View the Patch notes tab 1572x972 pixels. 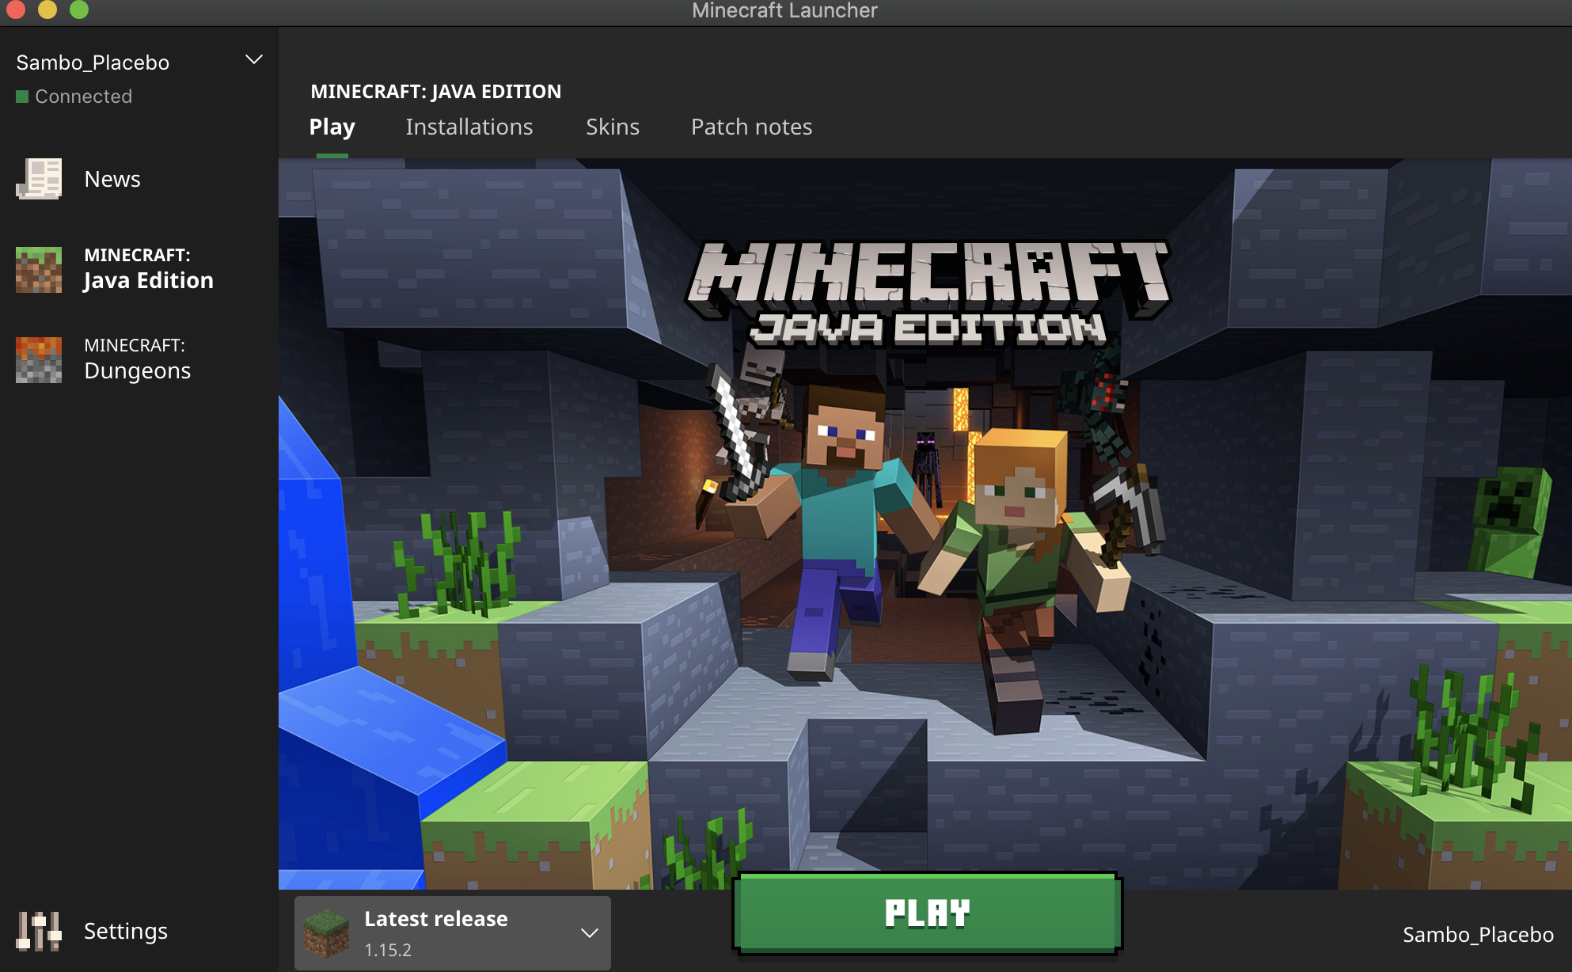coord(751,127)
